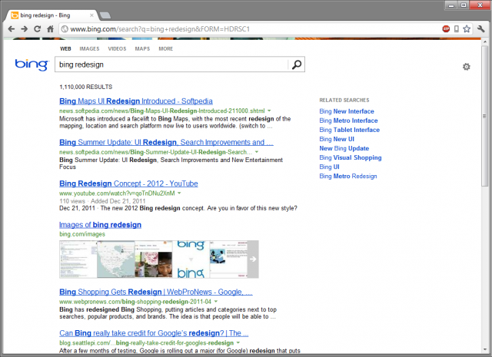Click related search 'New Bing Update'
The image size is (492, 357).
344,148
